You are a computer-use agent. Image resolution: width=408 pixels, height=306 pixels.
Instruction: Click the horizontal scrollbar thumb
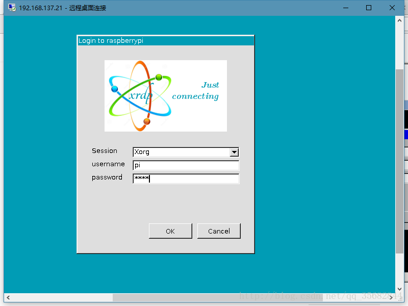point(218,297)
